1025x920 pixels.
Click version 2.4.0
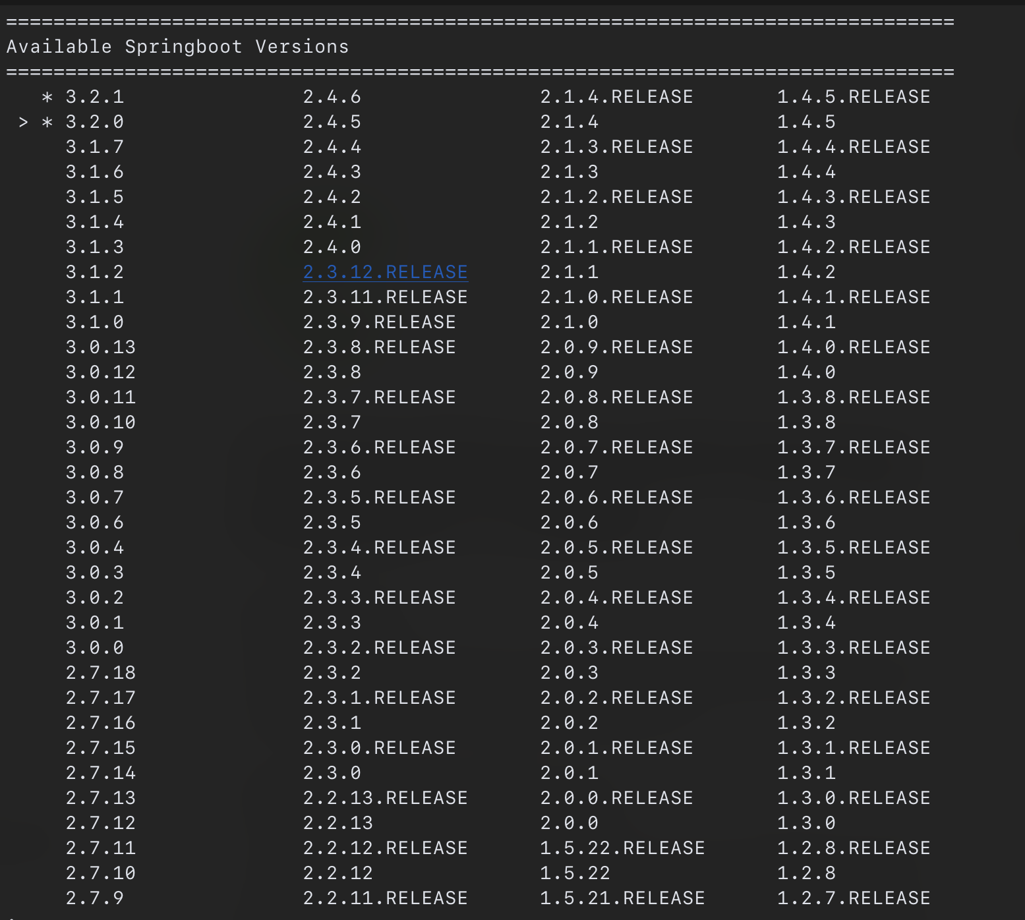[332, 247]
